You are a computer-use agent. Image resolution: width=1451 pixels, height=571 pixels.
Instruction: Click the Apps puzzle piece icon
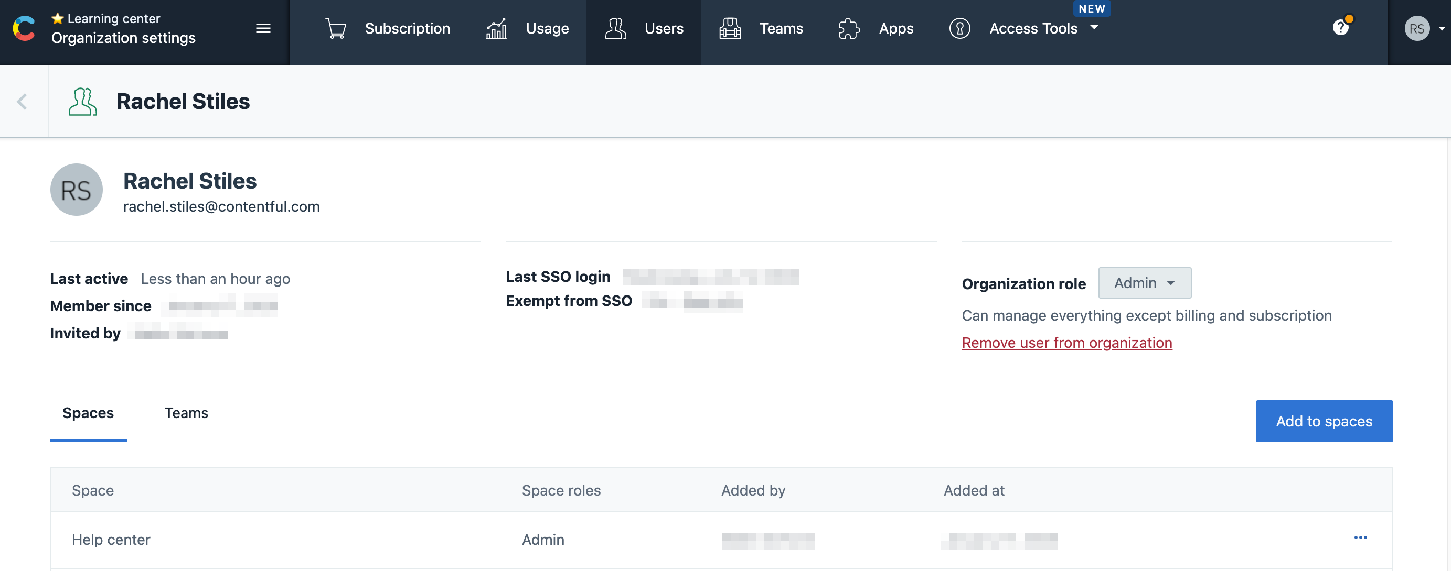(x=849, y=29)
